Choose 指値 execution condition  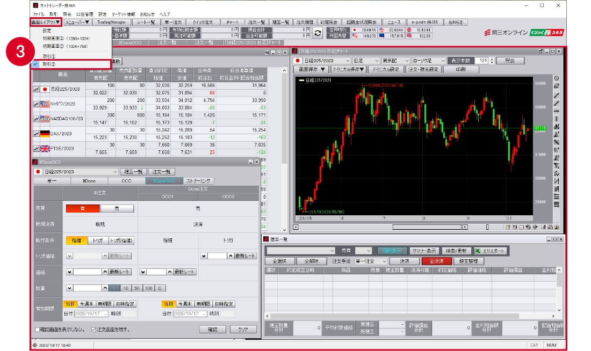click(76, 240)
